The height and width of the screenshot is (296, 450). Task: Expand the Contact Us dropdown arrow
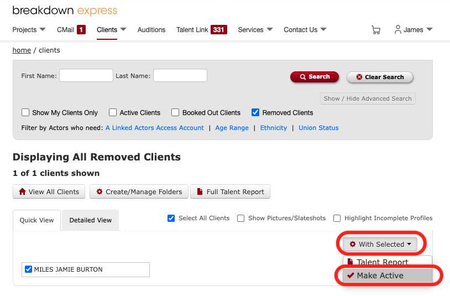coord(323,29)
